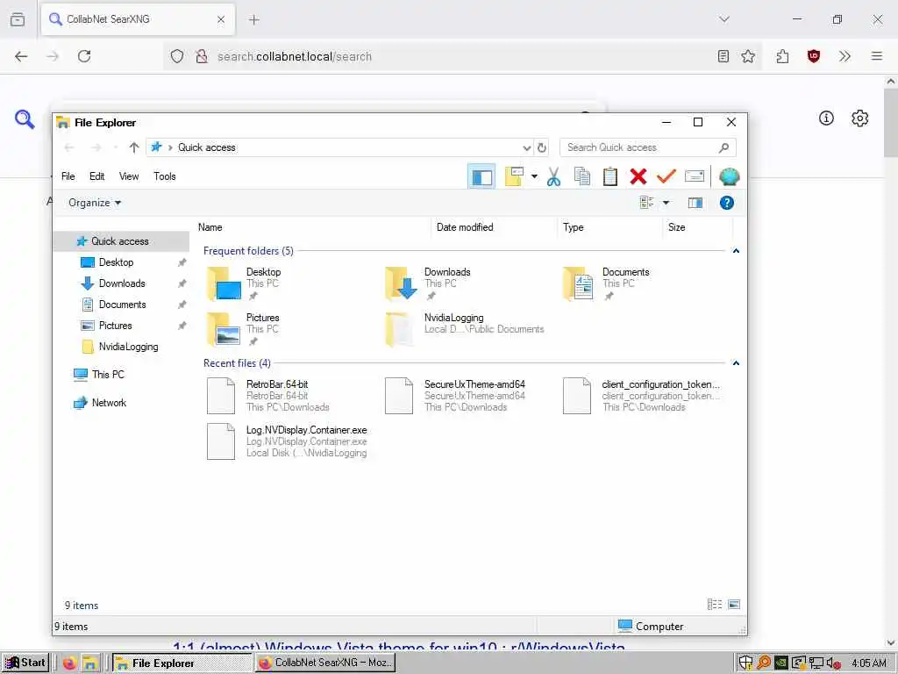
Task: Expand the address bar history dropdown
Action: (x=527, y=147)
